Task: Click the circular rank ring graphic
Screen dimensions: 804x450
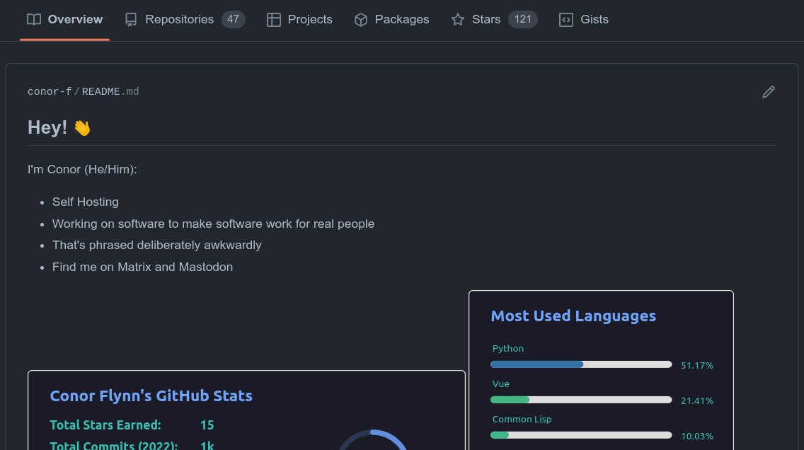Action: click(x=373, y=440)
